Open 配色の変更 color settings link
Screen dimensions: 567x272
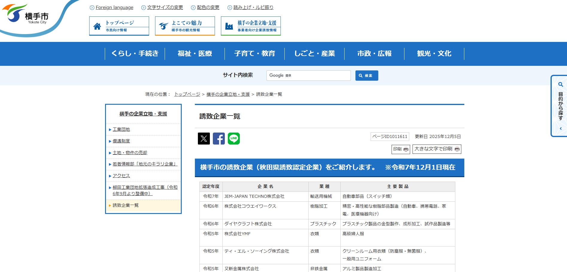click(x=208, y=7)
